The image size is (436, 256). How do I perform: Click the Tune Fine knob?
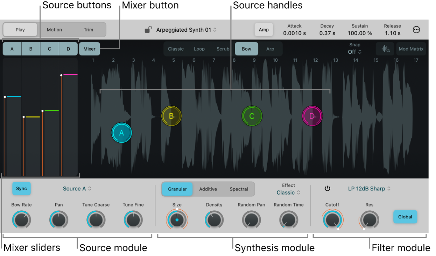click(x=133, y=220)
